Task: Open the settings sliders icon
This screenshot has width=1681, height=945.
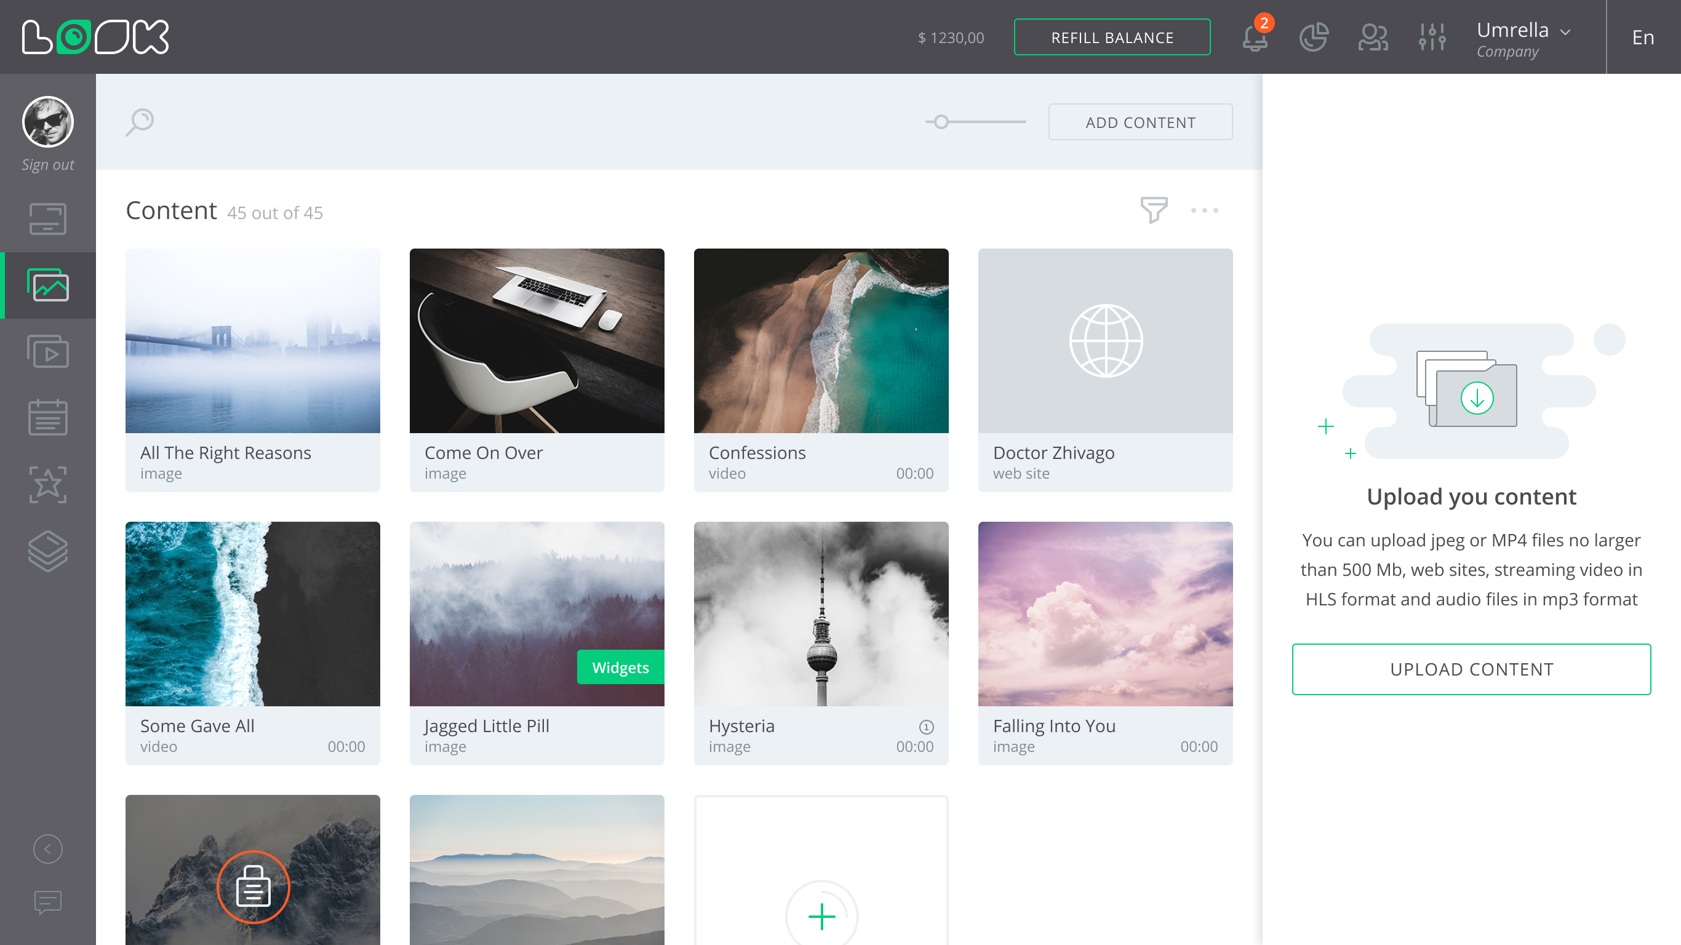Action: point(1432,37)
